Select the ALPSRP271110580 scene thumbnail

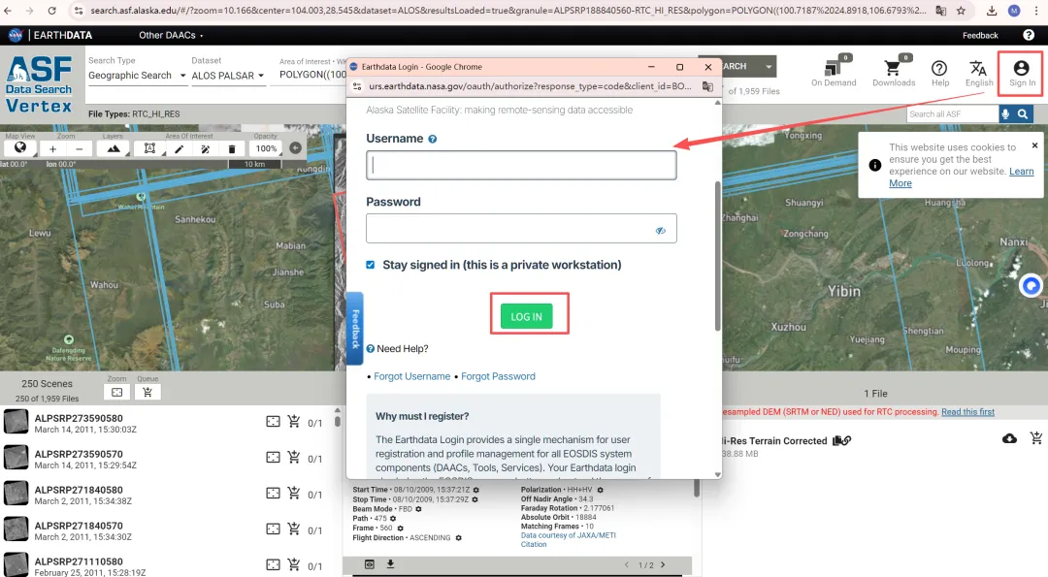[16, 565]
